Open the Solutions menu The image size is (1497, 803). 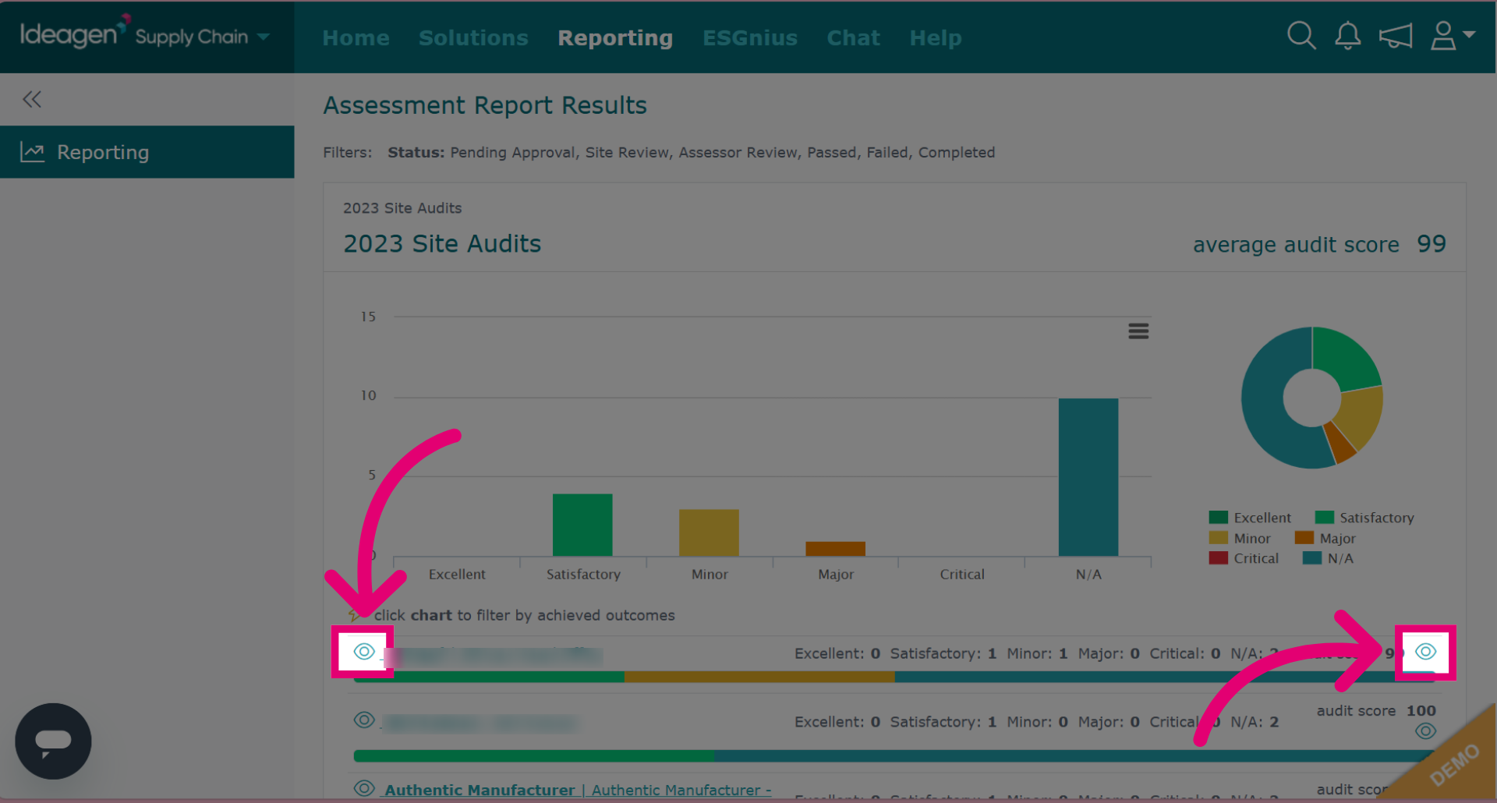473,37
